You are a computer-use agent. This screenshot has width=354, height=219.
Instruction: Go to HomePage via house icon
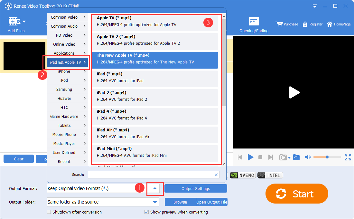[330, 24]
